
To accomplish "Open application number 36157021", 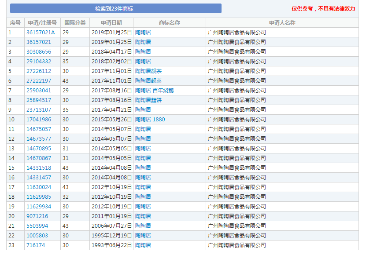I will coord(39,42).
